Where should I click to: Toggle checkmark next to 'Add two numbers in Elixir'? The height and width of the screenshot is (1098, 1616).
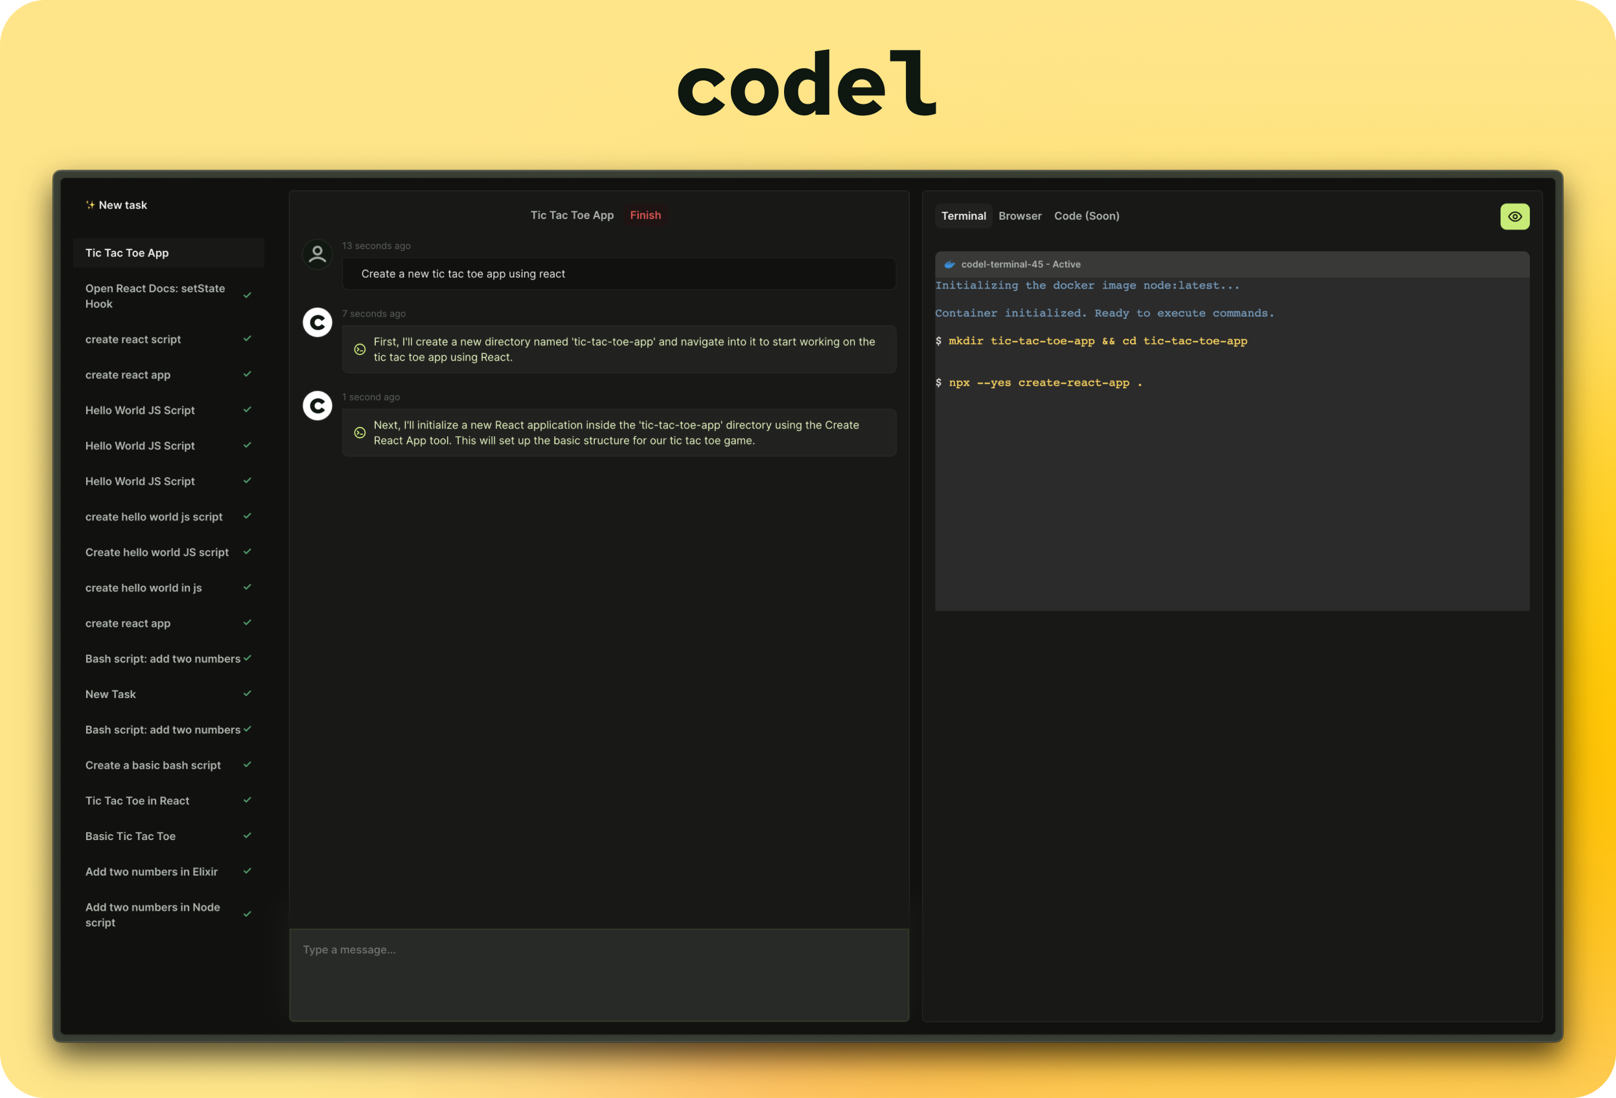point(248,871)
